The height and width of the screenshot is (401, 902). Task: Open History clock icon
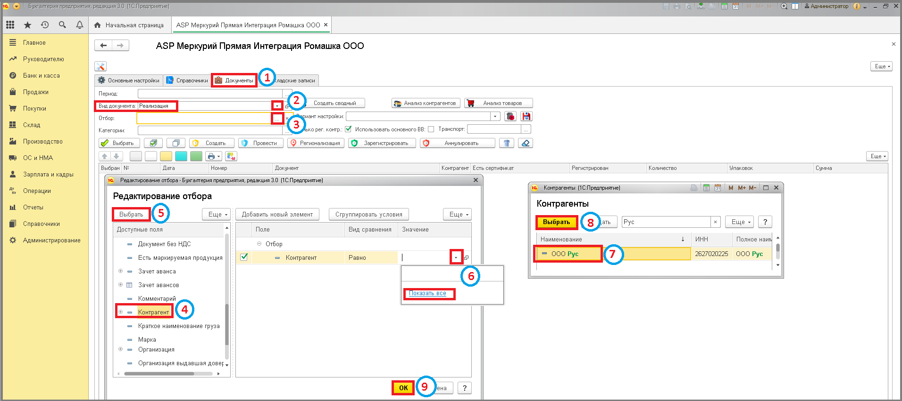tap(45, 25)
